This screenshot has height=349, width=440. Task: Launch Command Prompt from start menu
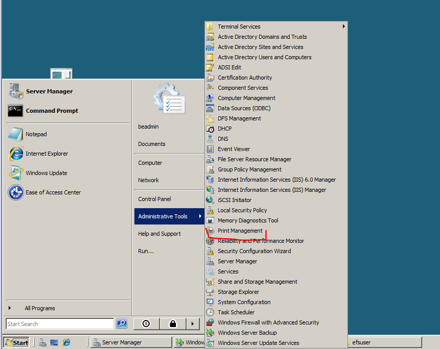tap(68, 111)
